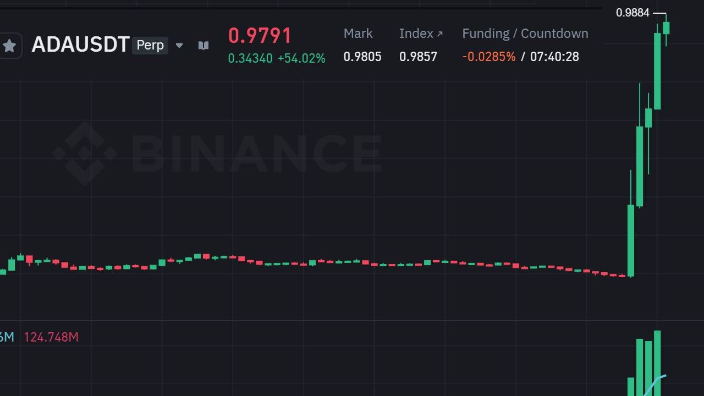This screenshot has height=396, width=704.
Task: Click the mark price 0.9805
Action: coord(362,57)
